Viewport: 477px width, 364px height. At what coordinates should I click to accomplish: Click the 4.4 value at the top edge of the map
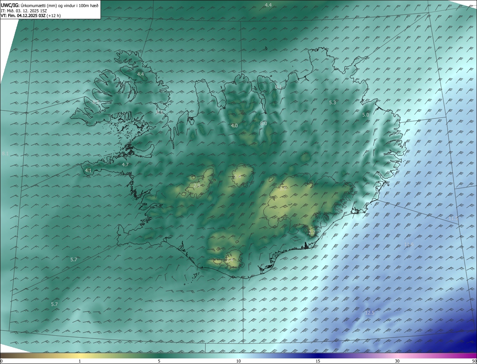click(268, 5)
